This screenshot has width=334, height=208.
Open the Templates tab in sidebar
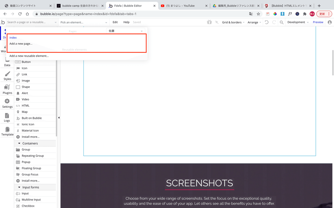point(7,131)
